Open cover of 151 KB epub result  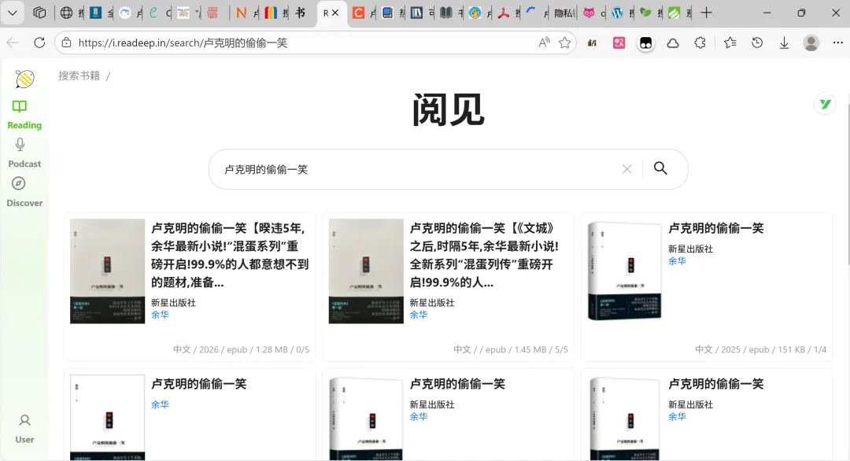pos(624,271)
